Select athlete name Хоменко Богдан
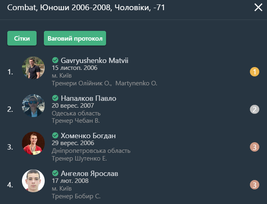The image size is (267, 204). (88, 136)
